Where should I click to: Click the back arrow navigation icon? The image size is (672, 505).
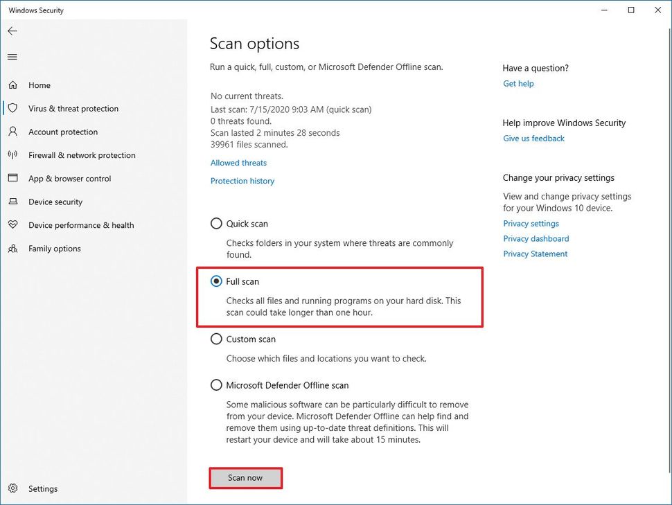click(x=12, y=30)
